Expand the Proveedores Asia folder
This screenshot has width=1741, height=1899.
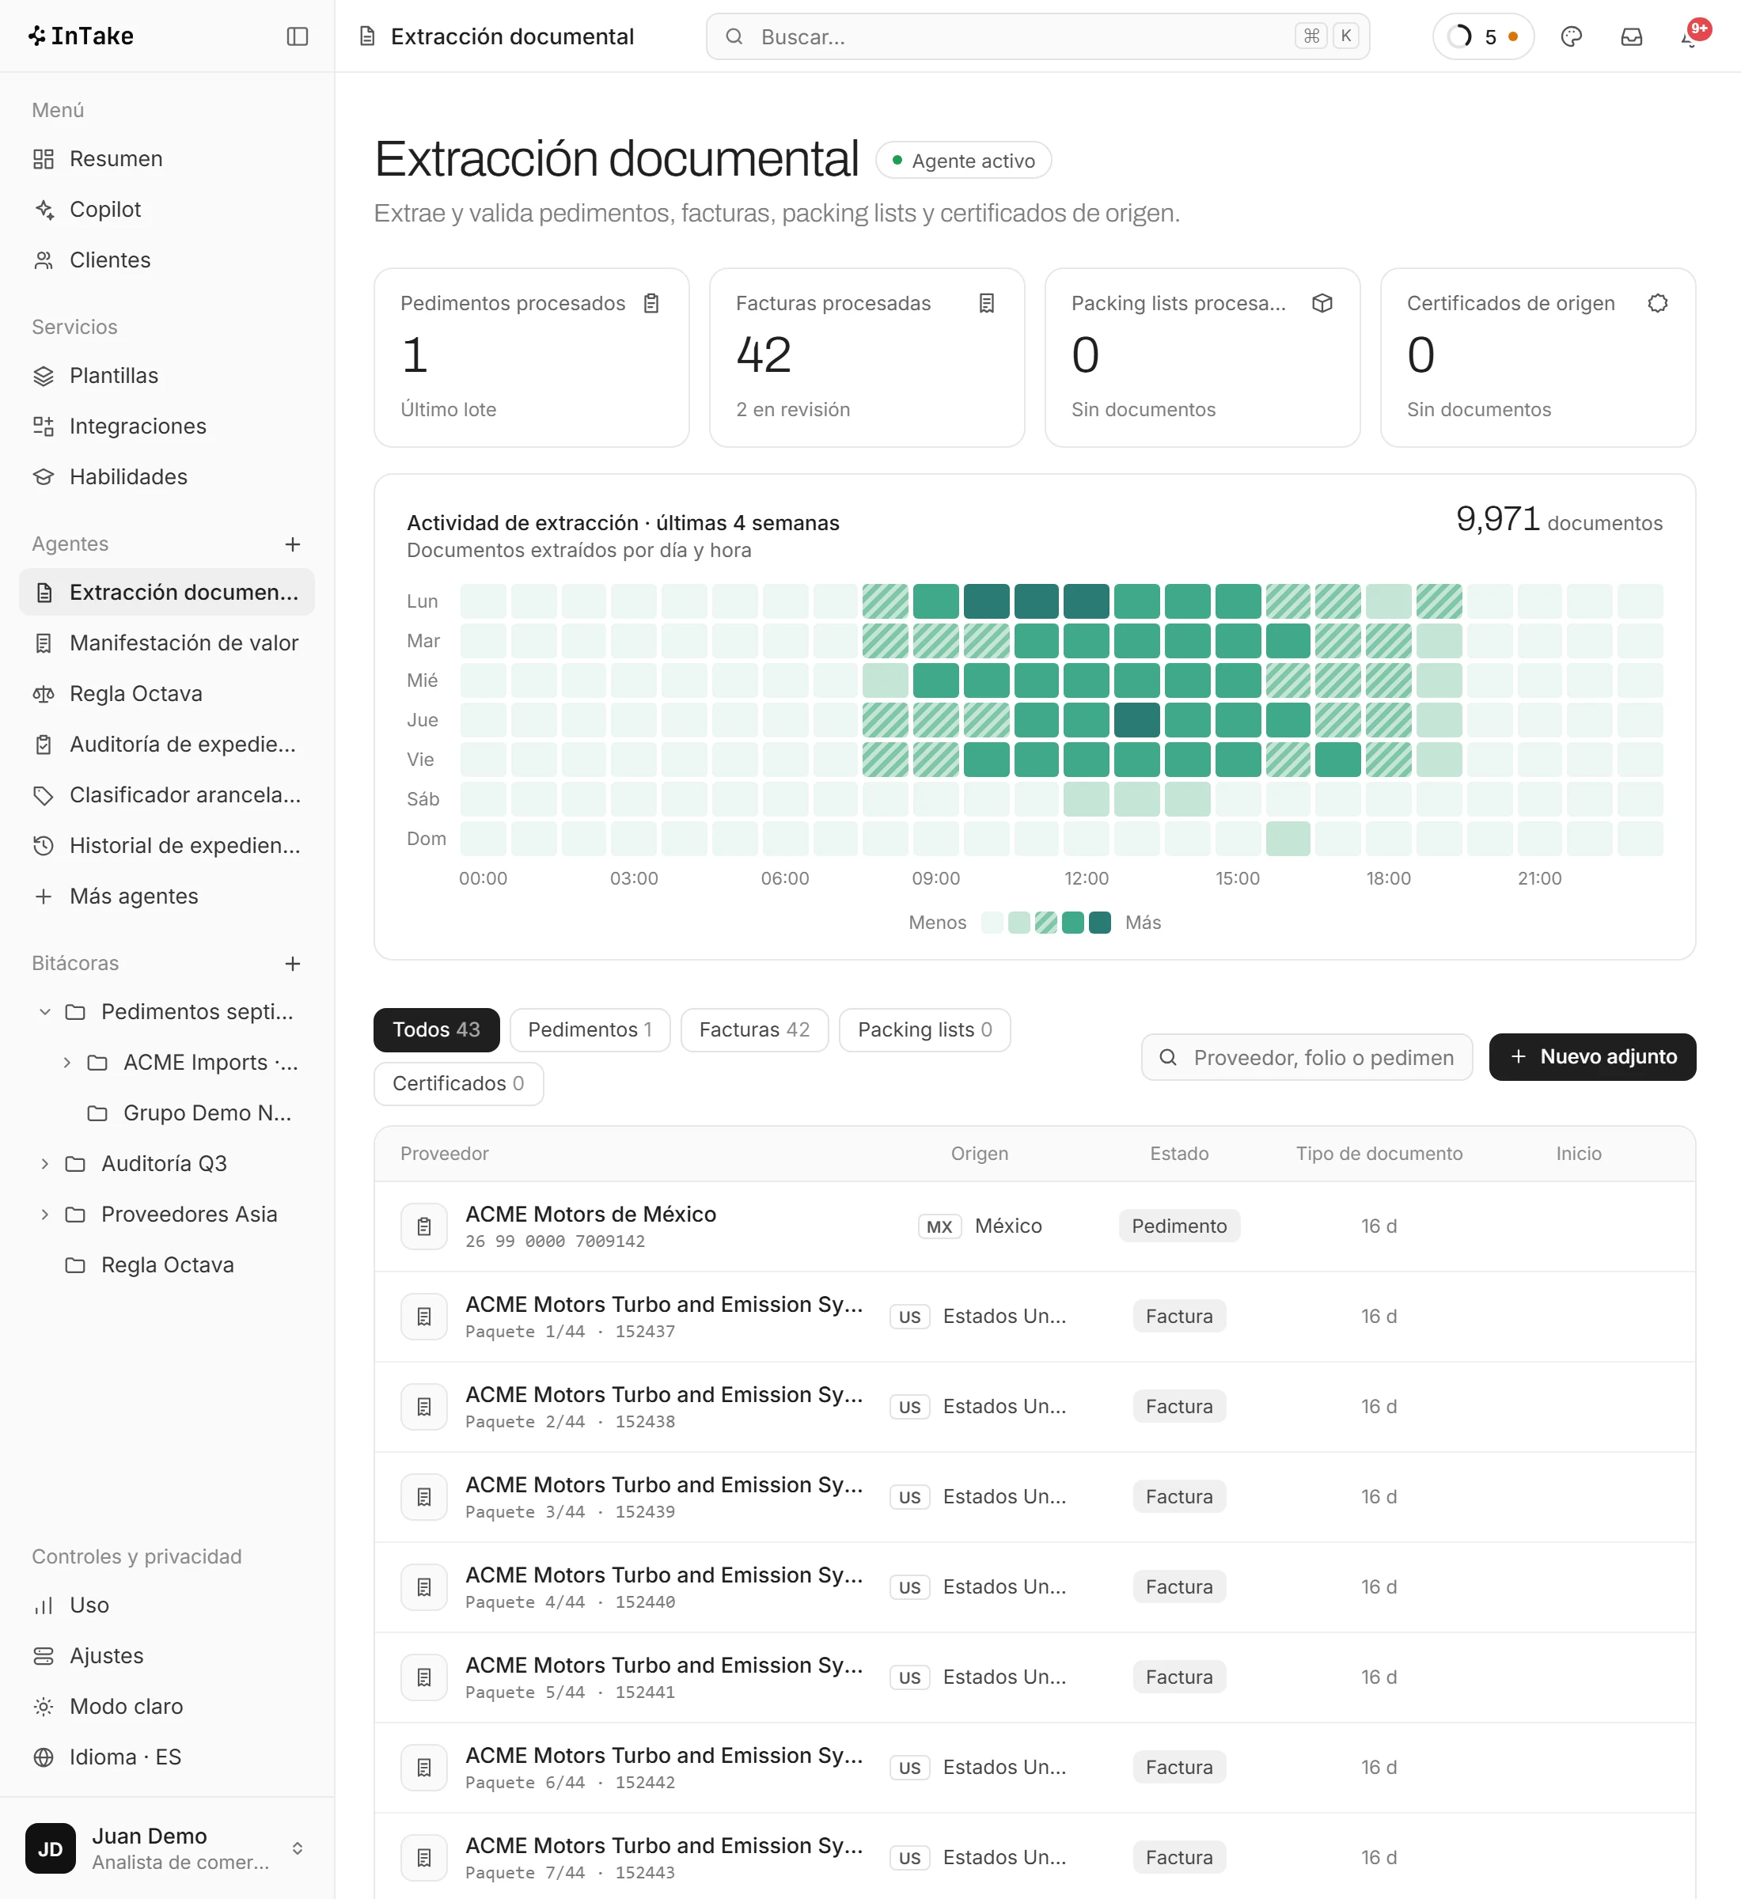(x=44, y=1215)
